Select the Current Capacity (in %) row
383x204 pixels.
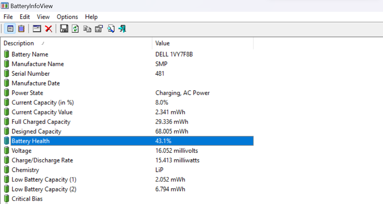127,102
